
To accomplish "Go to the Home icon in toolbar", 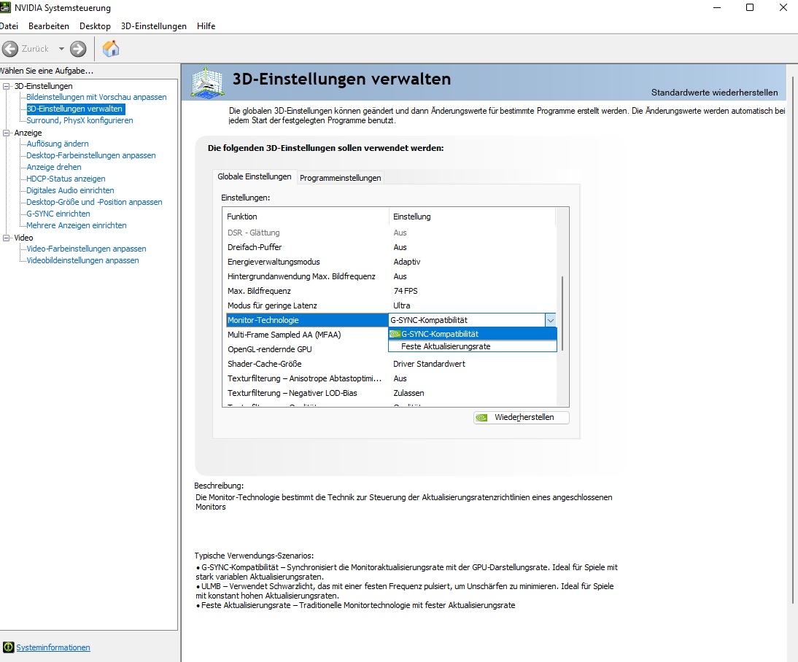I will pyautogui.click(x=111, y=49).
